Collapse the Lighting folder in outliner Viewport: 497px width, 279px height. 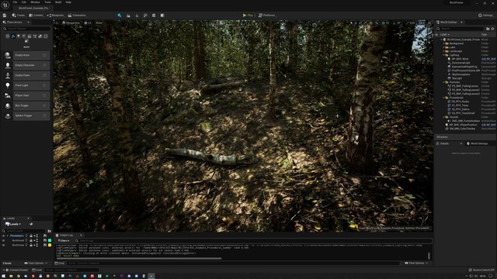[x=443, y=55]
